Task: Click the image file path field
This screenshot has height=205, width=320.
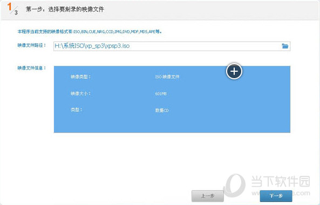Action: 172,46
